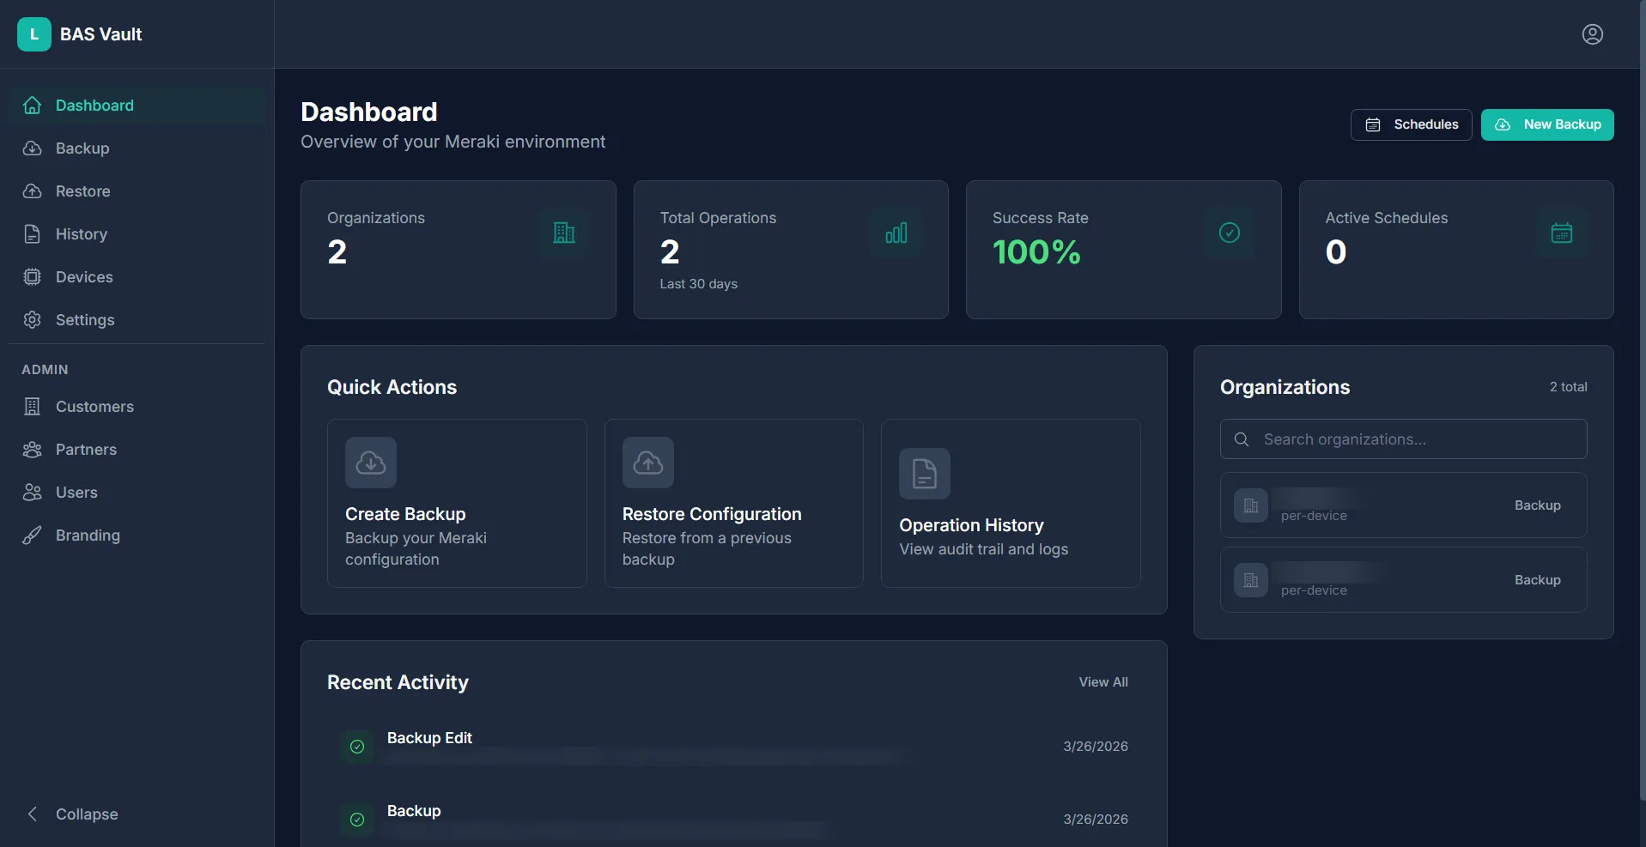Click the Dashboard home icon in sidebar
The width and height of the screenshot is (1646, 847).
click(x=33, y=106)
